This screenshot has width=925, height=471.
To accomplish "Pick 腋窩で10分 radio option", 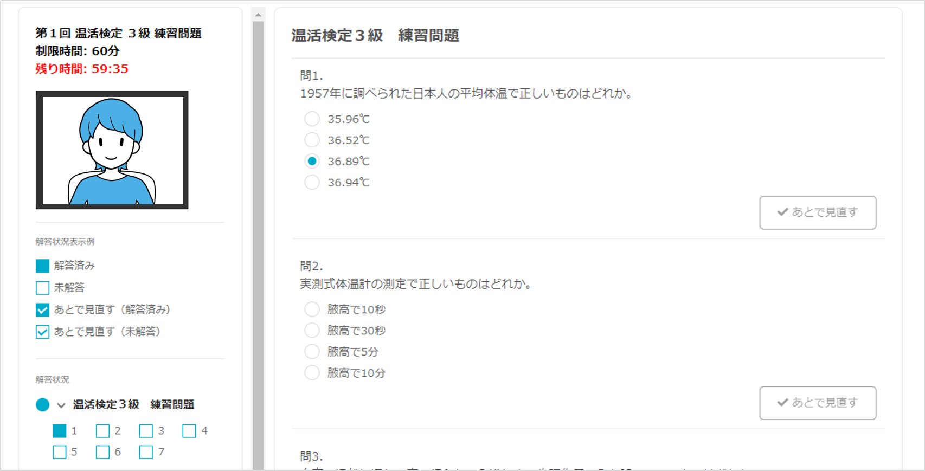I will click(312, 372).
